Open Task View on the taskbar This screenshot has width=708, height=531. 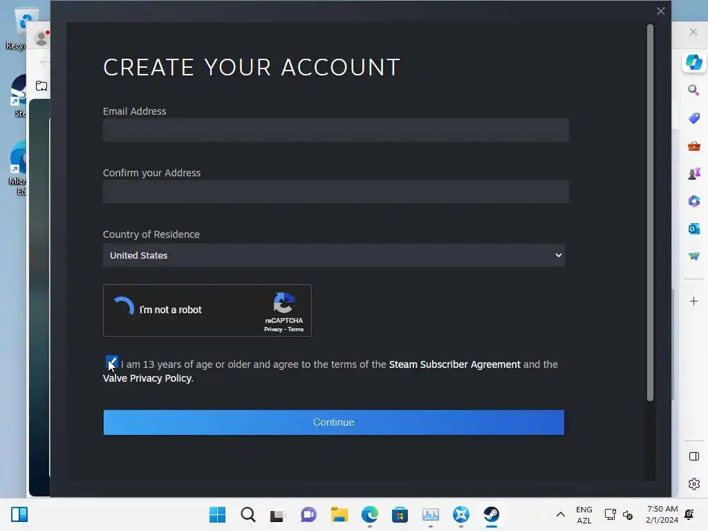click(x=278, y=514)
